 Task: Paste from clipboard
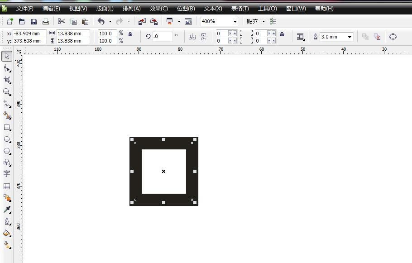coord(85,22)
